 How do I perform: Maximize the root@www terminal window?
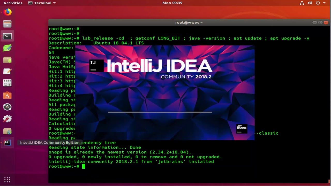click(x=320, y=22)
